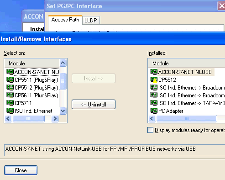Click the Installed list scroll left arrow

pyautogui.click(x=152, y=118)
